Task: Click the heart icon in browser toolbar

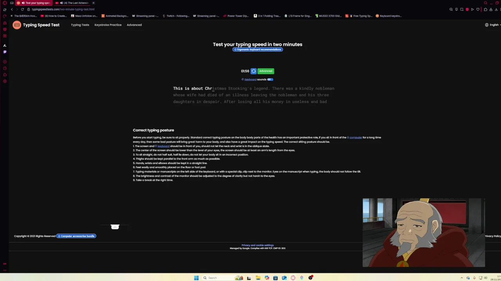Action: 478,9
